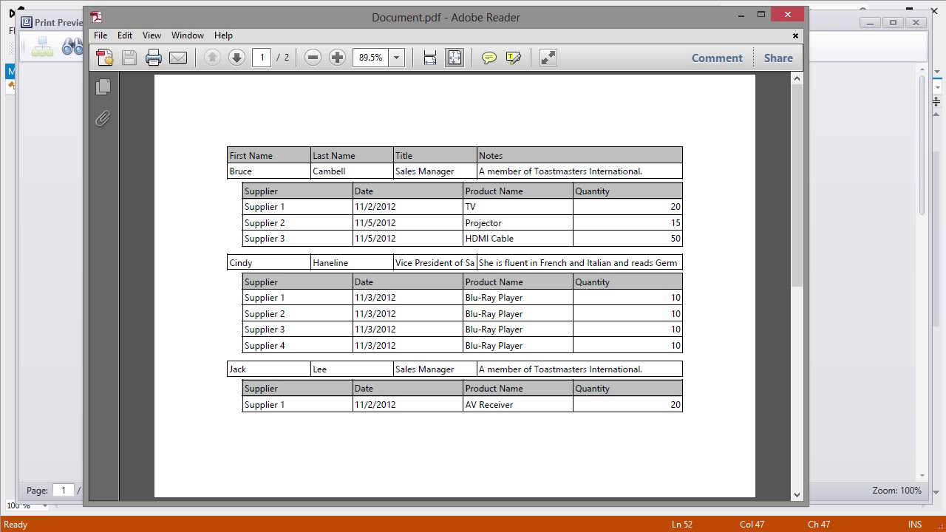Image resolution: width=946 pixels, height=532 pixels.
Task: Click the vertical scrollbar down arrow
Action: click(797, 495)
